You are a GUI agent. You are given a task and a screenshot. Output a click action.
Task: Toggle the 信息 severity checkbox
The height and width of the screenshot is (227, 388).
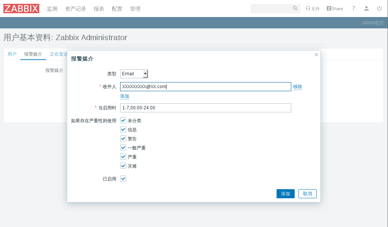[x=123, y=129]
